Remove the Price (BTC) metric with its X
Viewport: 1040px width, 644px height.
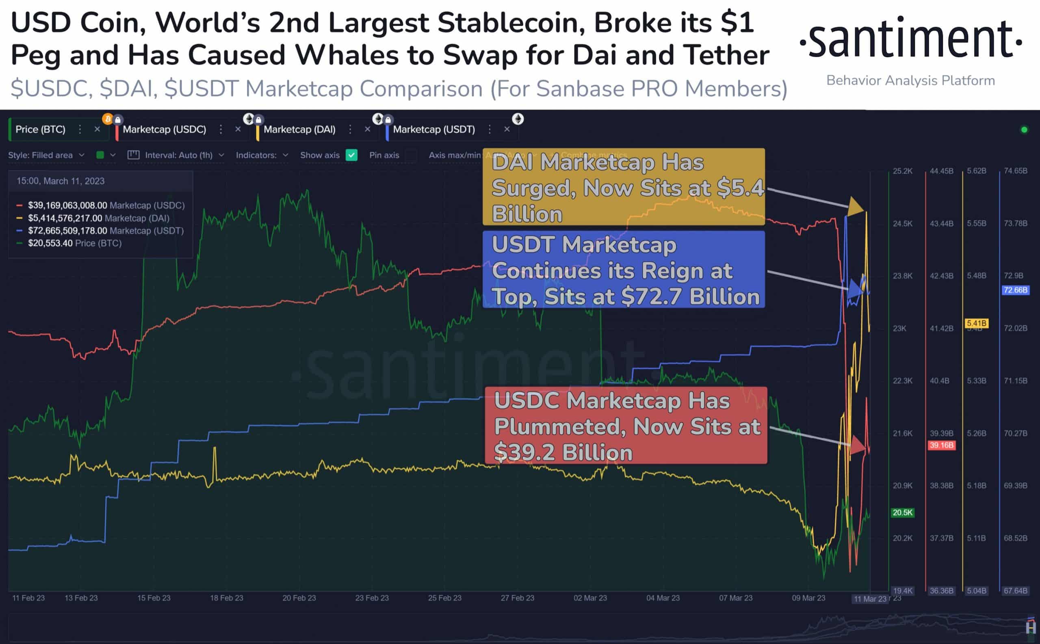[97, 130]
